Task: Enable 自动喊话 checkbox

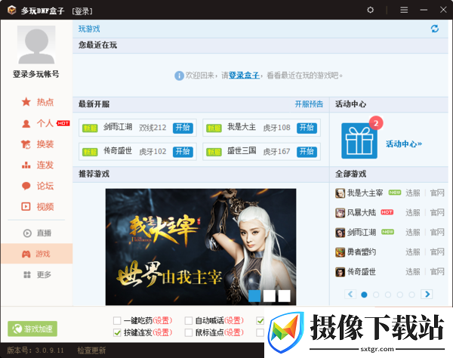Action: click(x=189, y=320)
